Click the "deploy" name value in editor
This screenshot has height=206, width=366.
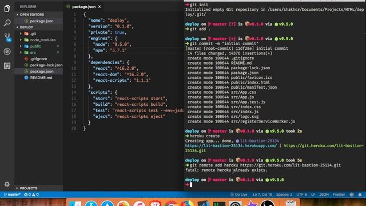(117, 21)
